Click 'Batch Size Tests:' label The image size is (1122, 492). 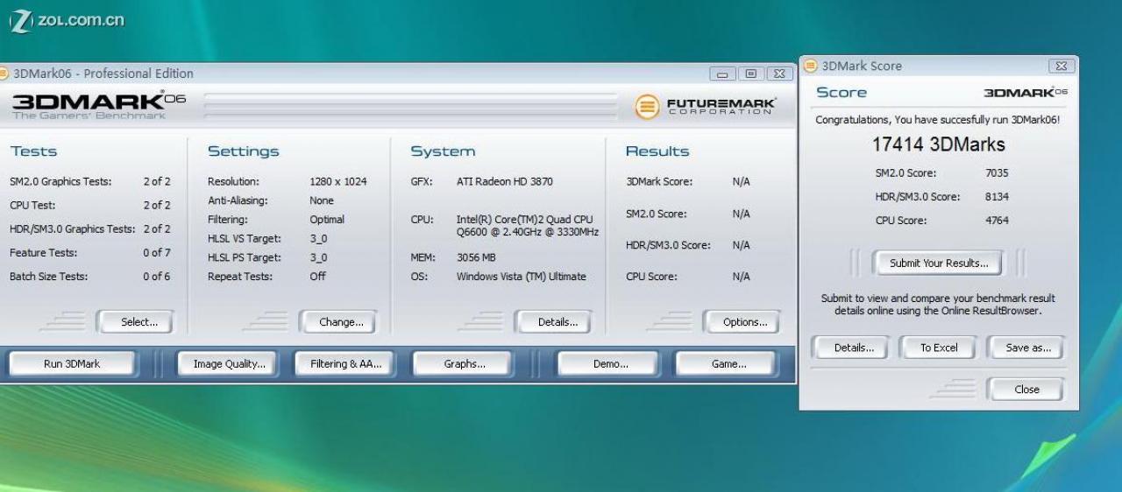[48, 277]
